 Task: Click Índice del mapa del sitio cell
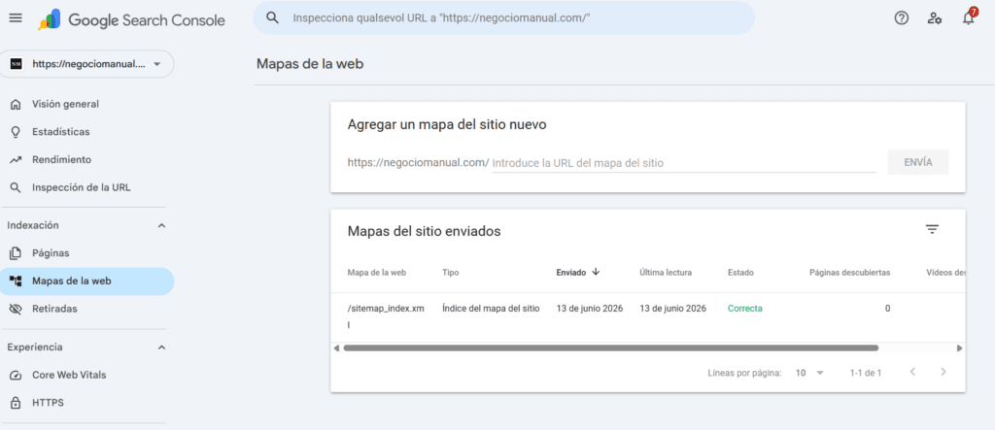tap(491, 309)
